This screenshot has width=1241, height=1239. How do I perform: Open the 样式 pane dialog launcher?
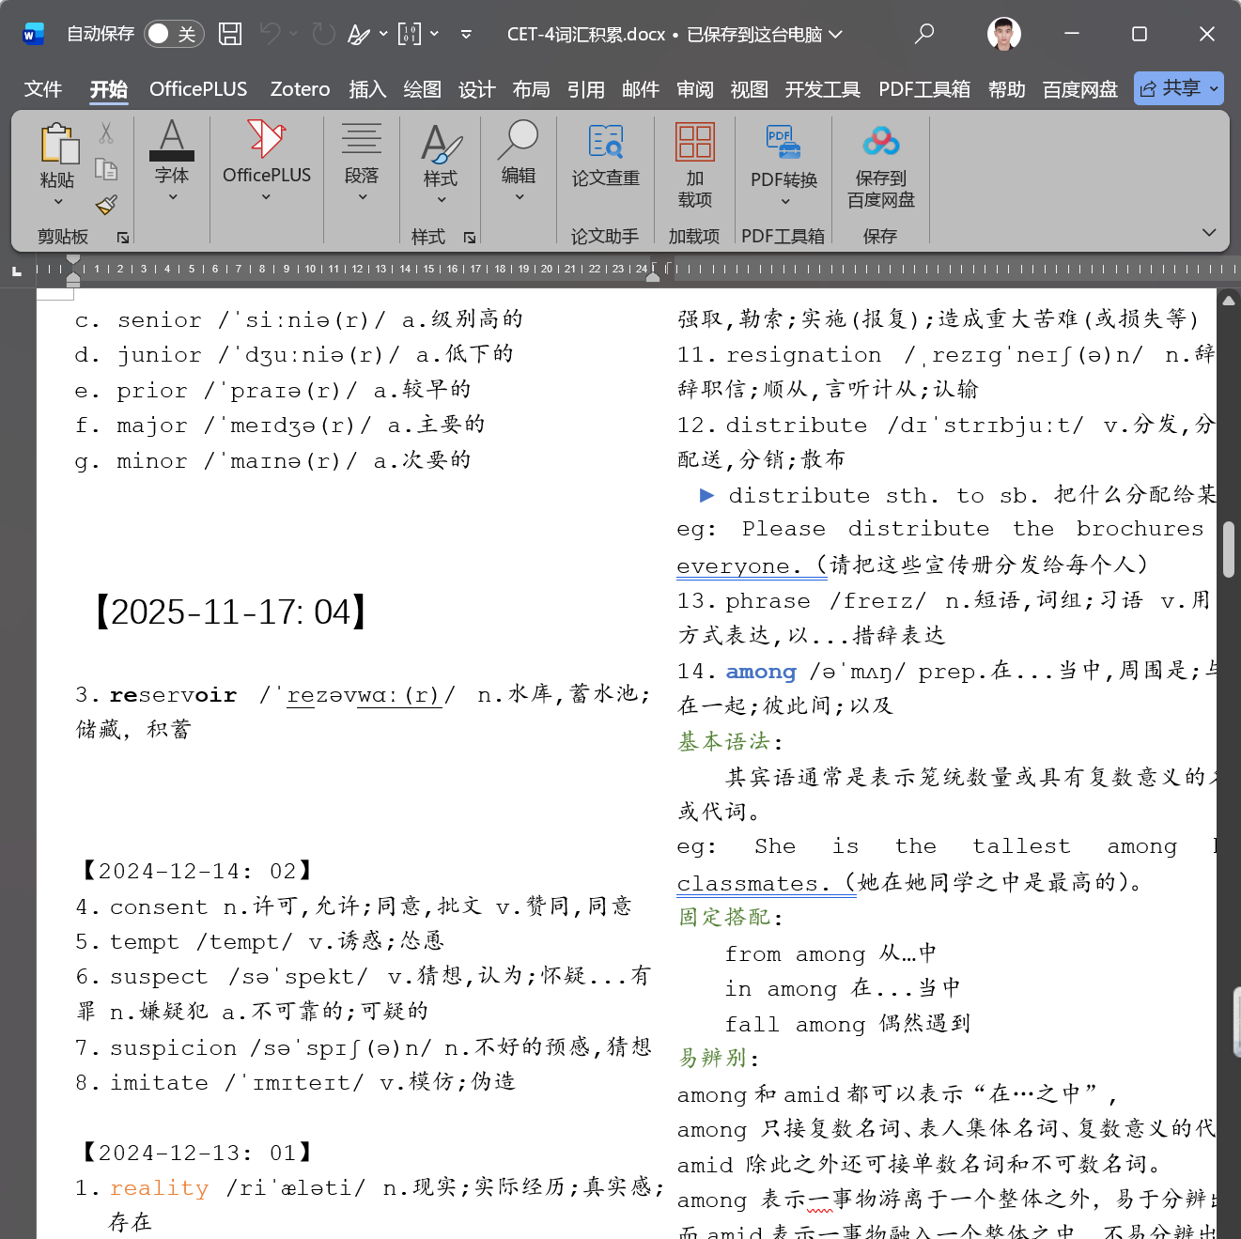470,238
